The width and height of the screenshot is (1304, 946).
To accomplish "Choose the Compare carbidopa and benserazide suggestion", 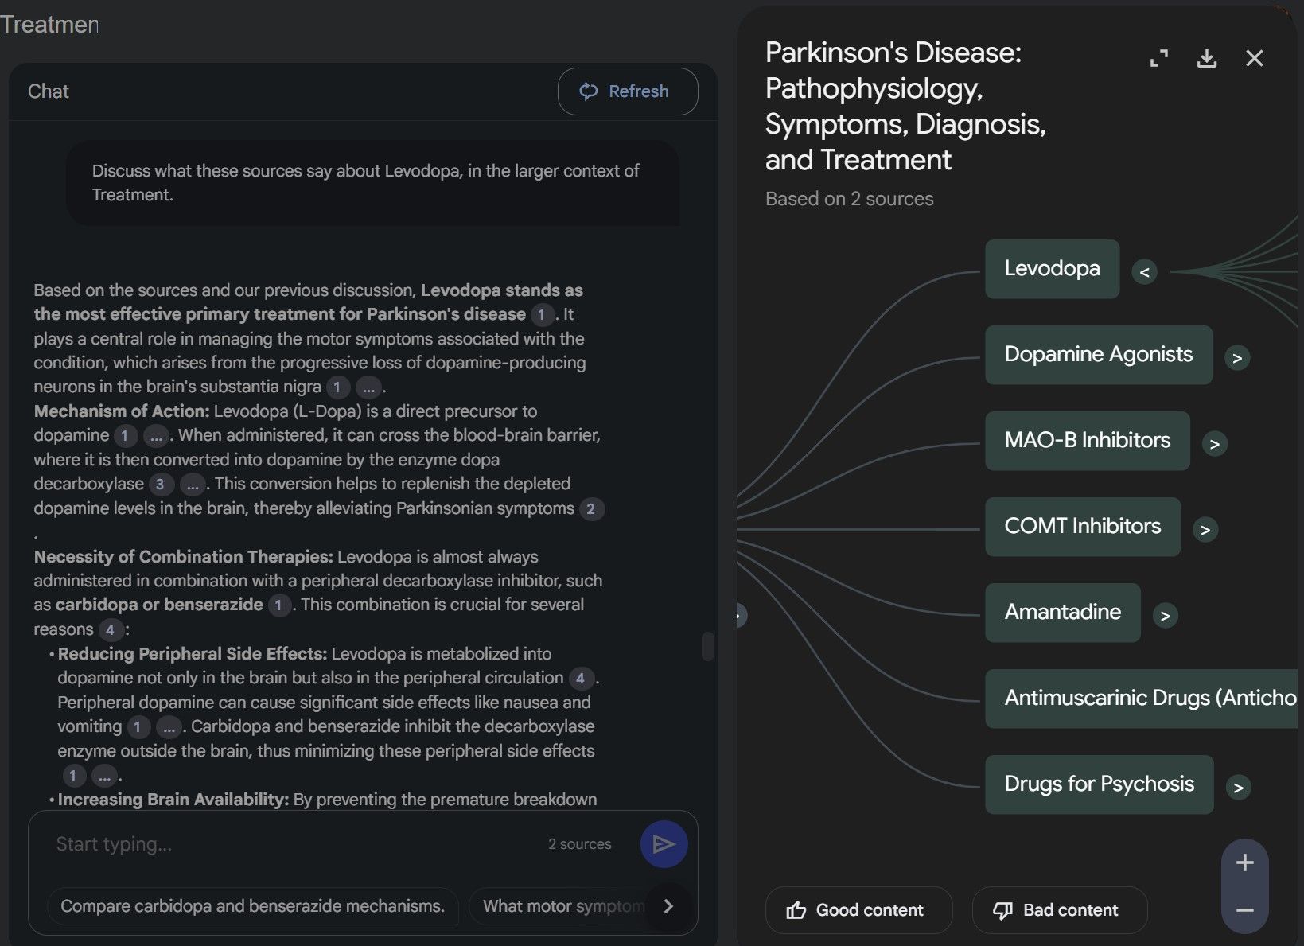I will pos(252,906).
